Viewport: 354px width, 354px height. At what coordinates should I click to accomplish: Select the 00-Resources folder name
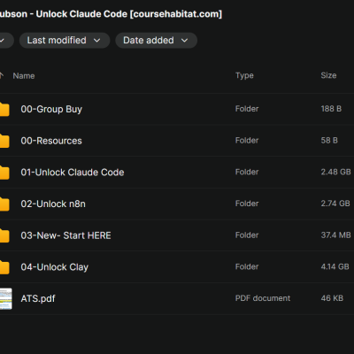pyautogui.click(x=51, y=141)
